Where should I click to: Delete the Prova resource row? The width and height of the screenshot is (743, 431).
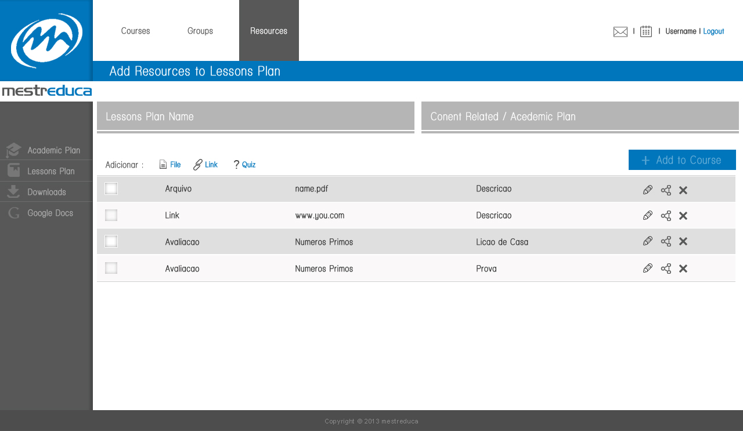click(x=683, y=269)
